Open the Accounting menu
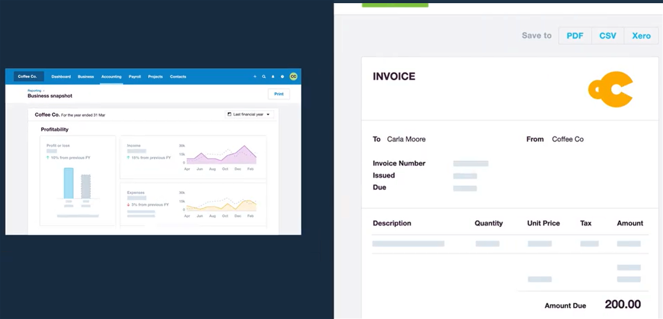 (111, 77)
